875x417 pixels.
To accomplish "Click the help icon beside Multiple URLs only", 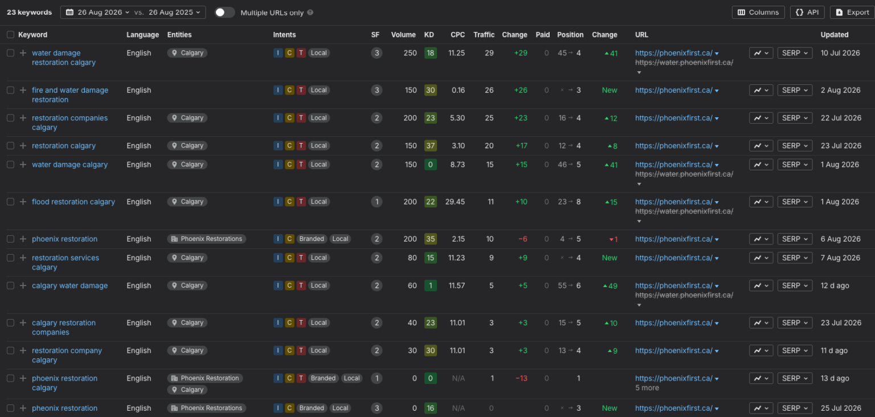I will click(310, 13).
